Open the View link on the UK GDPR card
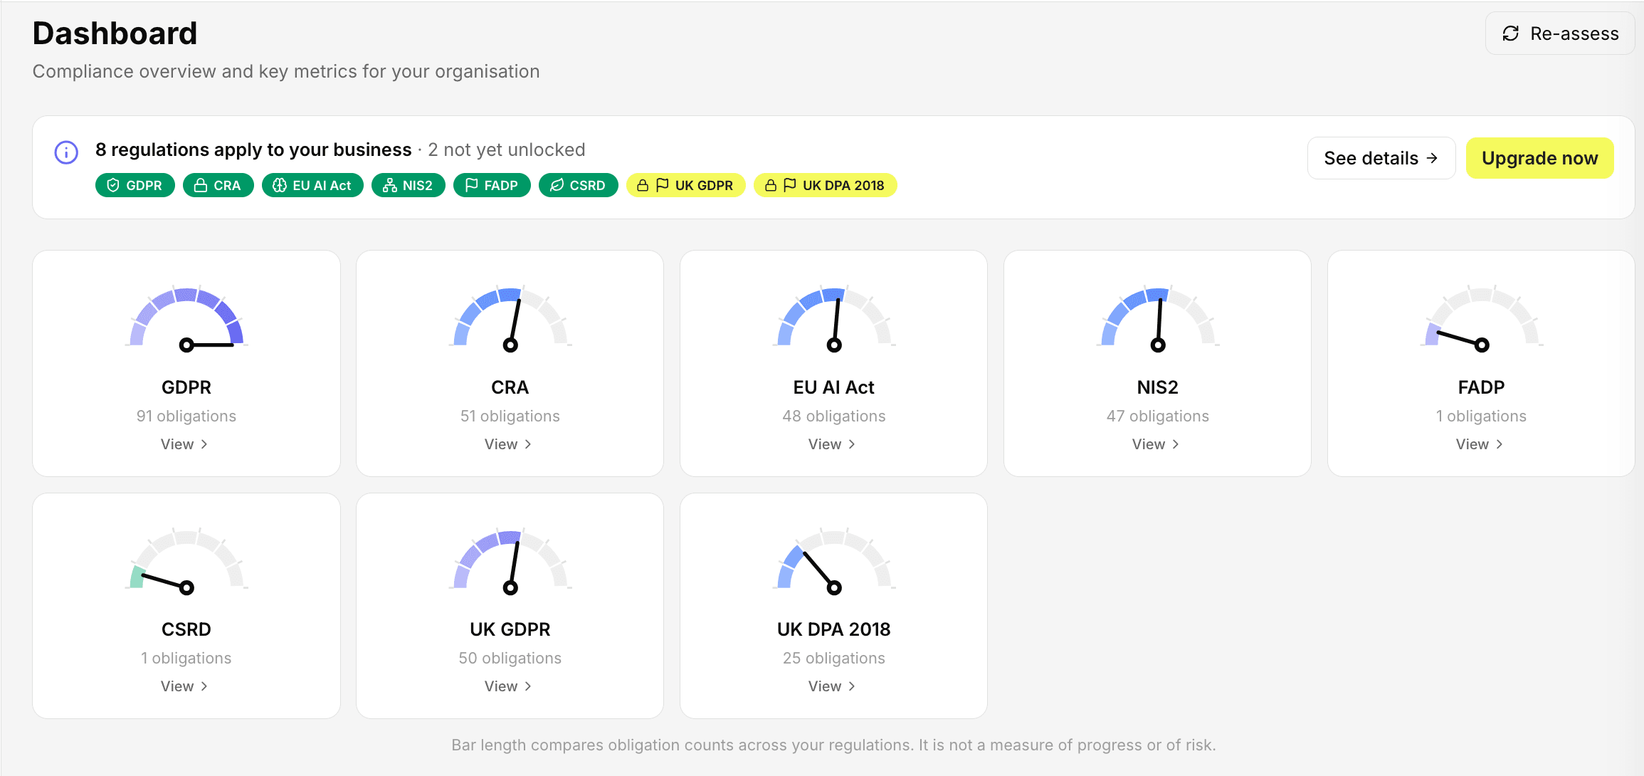The width and height of the screenshot is (1644, 776). pyautogui.click(x=508, y=686)
